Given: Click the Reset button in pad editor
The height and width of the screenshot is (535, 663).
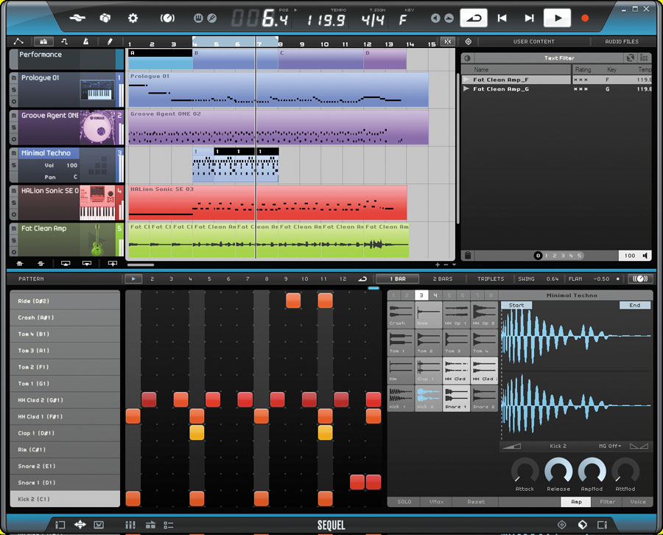Looking at the screenshot, I should pyautogui.click(x=476, y=502).
